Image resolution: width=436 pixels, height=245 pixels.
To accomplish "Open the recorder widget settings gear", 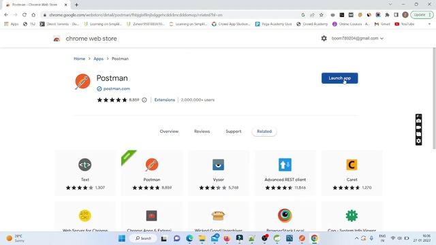I will coord(418,141).
